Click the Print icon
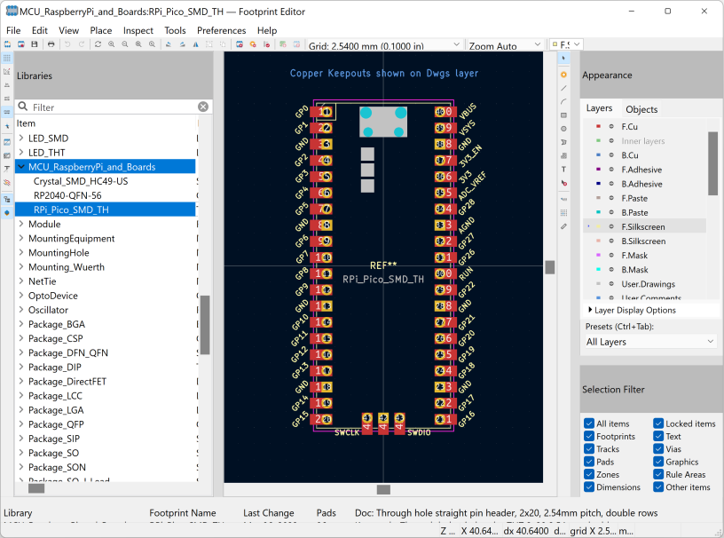The width and height of the screenshot is (724, 538). (51, 43)
